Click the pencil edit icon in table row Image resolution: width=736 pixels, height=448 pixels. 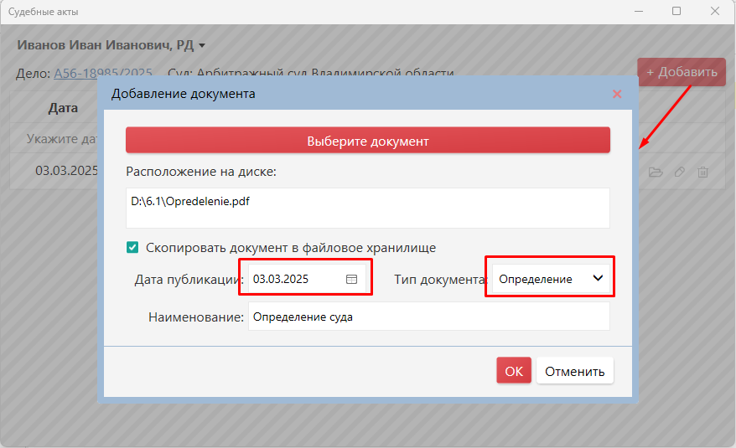(680, 172)
